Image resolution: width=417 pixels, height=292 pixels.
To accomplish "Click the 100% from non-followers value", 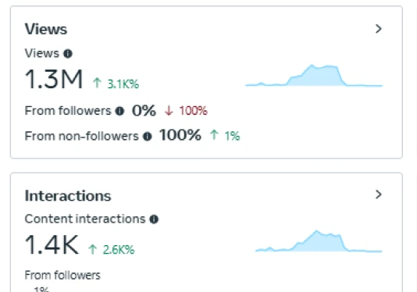I will pos(180,135).
